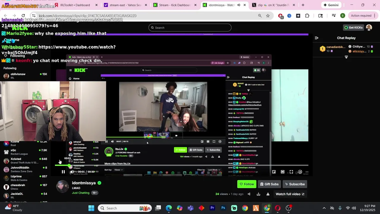The height and width of the screenshot is (214, 380).
Task: Click the Kick search field
Action: [x=190, y=28]
